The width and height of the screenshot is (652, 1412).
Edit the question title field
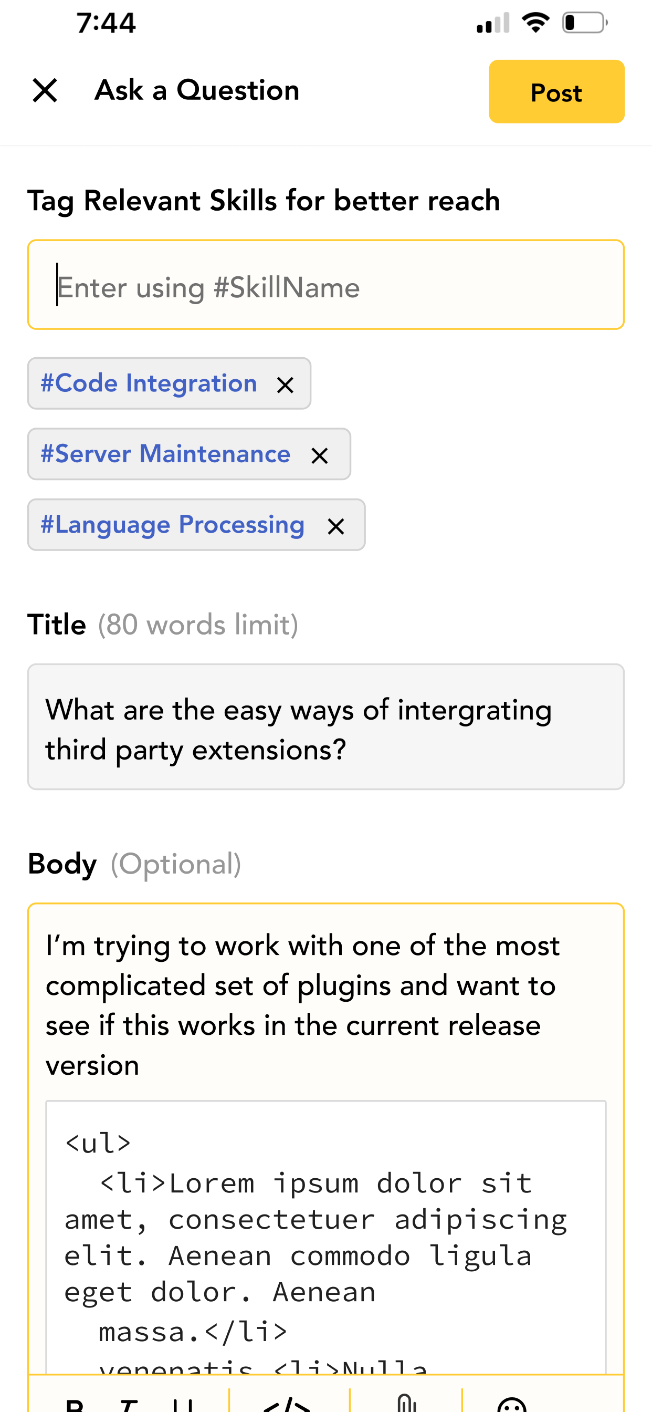point(326,726)
